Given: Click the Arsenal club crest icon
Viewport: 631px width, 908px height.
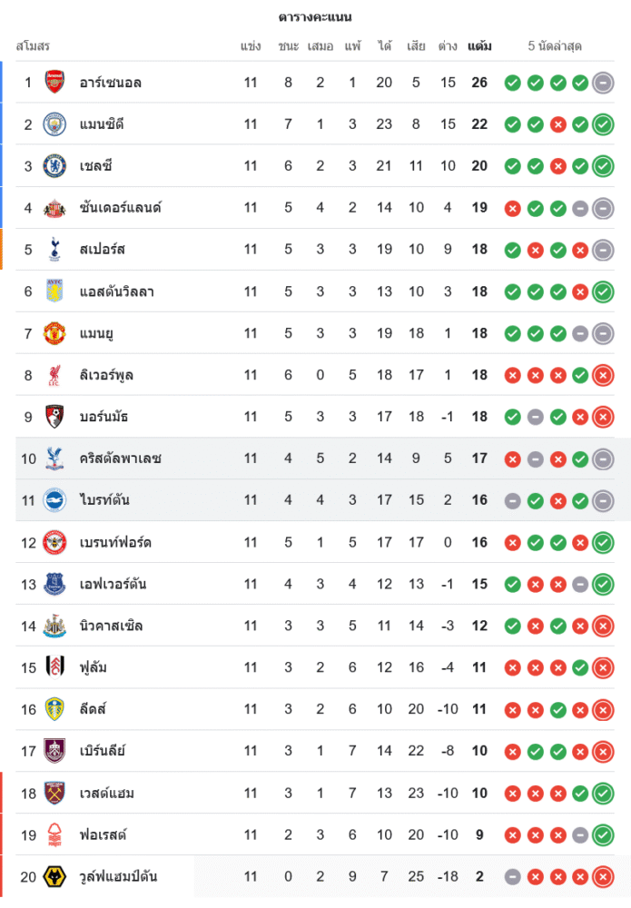Looking at the screenshot, I should 54,83.
